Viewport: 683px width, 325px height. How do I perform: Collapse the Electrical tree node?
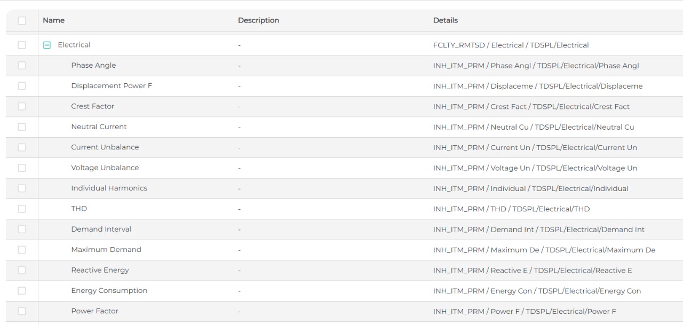47,45
